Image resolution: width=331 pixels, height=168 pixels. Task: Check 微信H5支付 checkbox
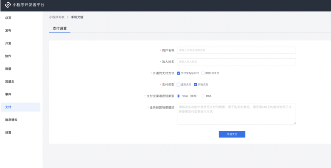[203, 73]
